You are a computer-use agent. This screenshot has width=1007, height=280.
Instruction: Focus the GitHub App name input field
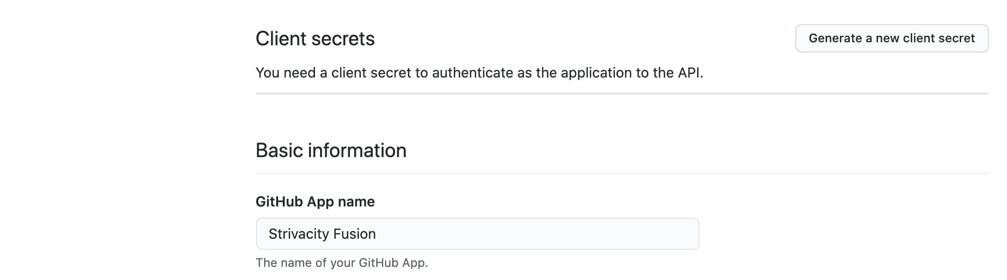pyautogui.click(x=477, y=234)
